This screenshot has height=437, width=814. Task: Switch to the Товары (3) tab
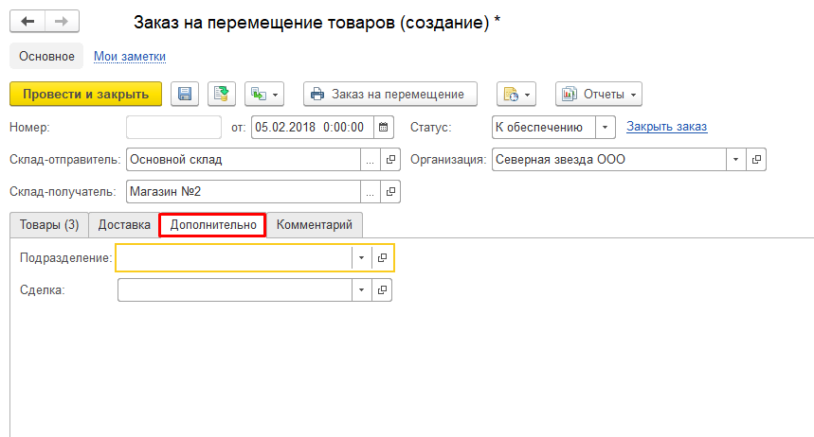coord(48,225)
